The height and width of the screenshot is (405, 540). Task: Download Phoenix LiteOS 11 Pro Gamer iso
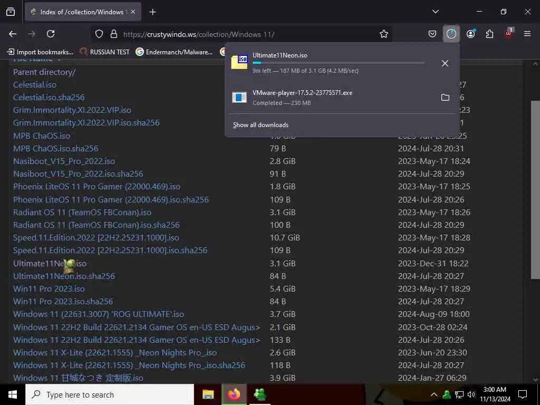[97, 187]
